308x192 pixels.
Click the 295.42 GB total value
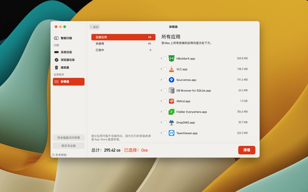[112, 150]
